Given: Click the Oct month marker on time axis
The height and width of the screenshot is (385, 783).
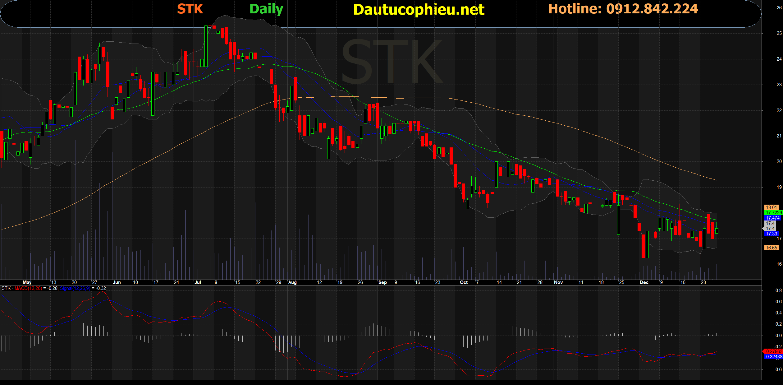Looking at the screenshot, I should point(464,282).
